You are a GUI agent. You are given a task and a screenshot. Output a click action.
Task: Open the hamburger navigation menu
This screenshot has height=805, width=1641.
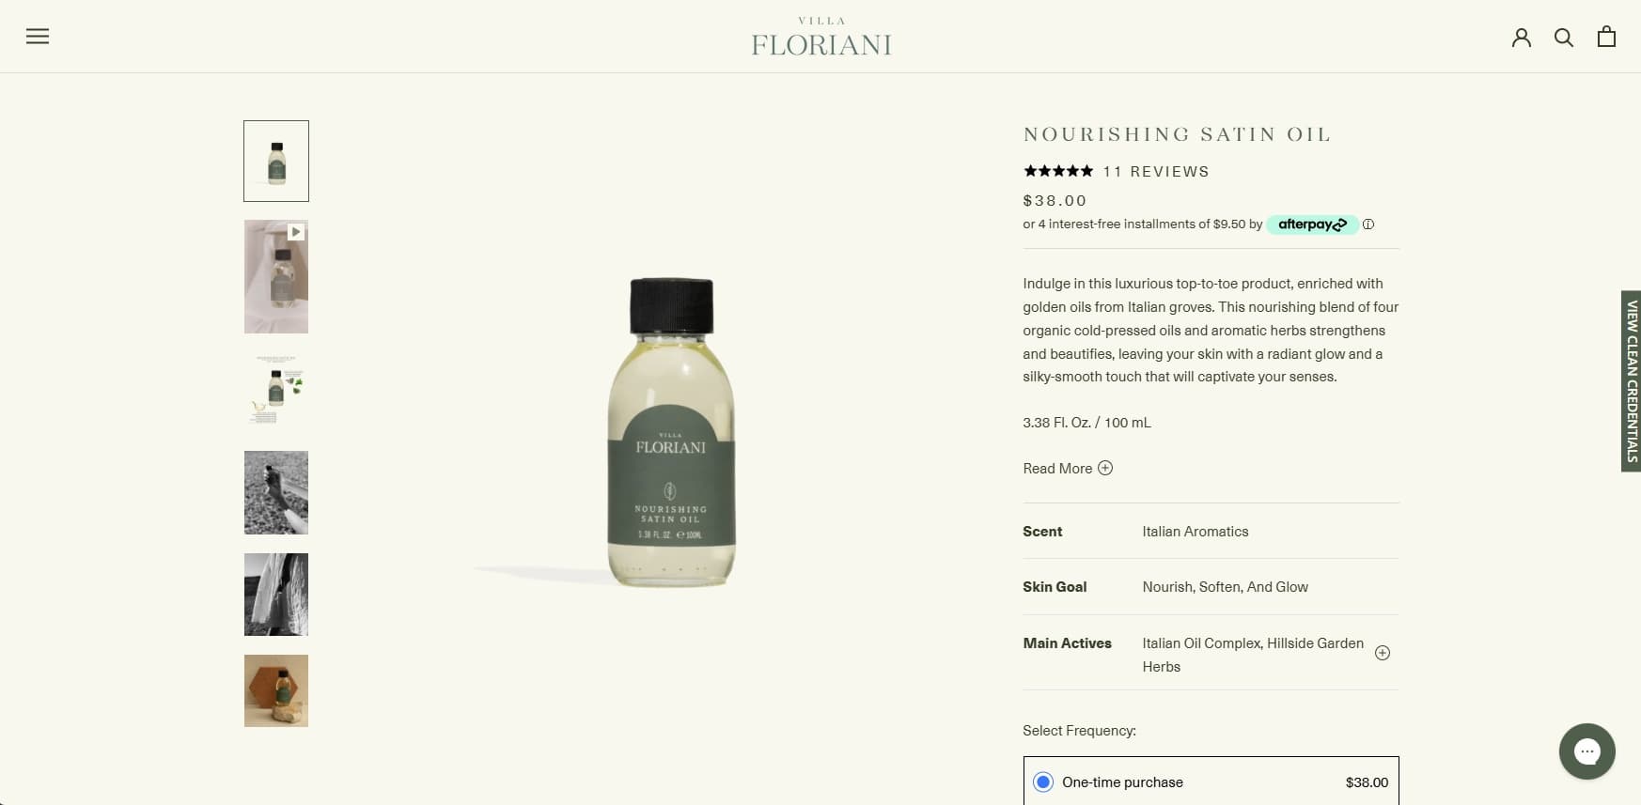(38, 37)
